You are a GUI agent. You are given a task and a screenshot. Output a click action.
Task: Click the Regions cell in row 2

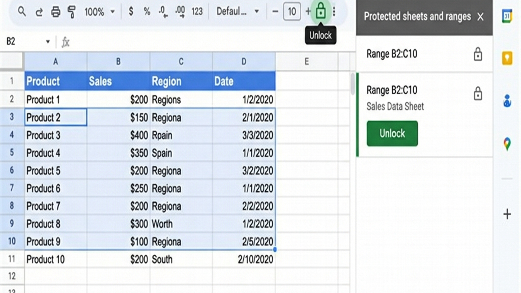181,99
